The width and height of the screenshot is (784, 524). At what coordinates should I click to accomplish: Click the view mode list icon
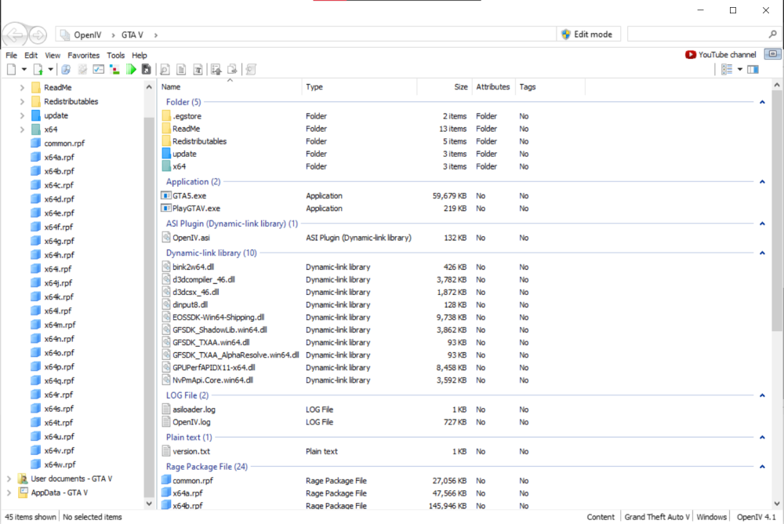pyautogui.click(x=727, y=70)
